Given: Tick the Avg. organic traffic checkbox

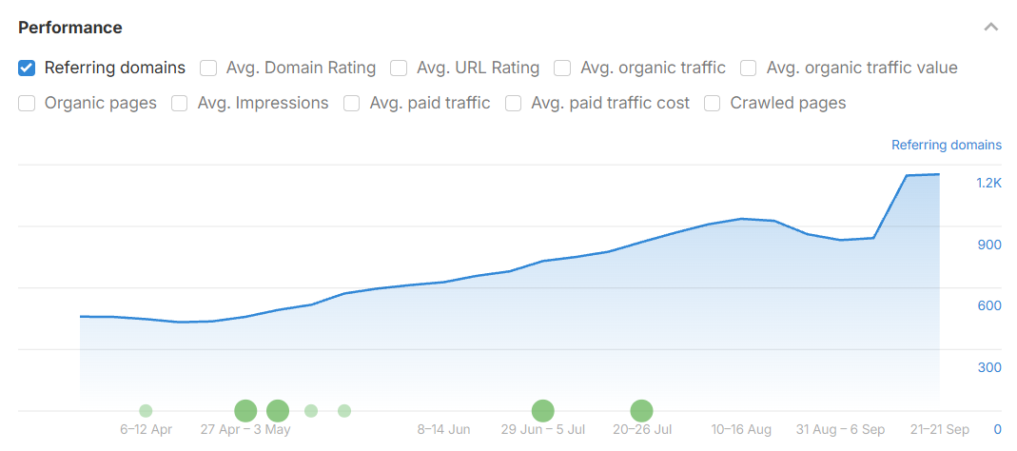Looking at the screenshot, I should coord(562,68).
